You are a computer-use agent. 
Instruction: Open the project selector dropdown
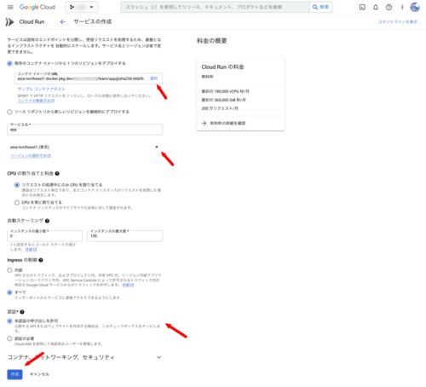click(82, 7)
